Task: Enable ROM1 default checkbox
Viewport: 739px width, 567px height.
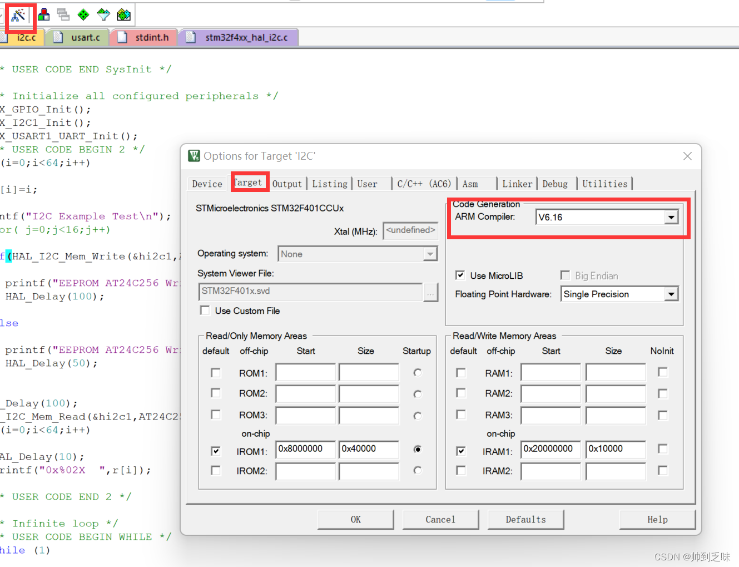Action: point(216,372)
